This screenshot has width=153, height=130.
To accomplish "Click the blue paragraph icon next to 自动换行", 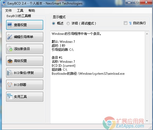I will click(130, 23).
